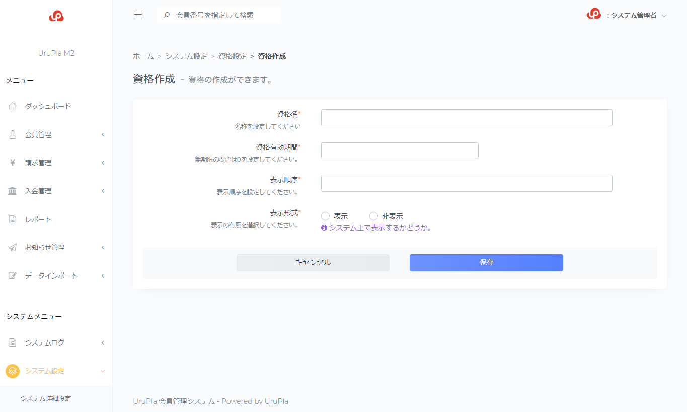This screenshot has width=687, height=412.
Task: Click the data import edit icon
Action: [x=13, y=276]
